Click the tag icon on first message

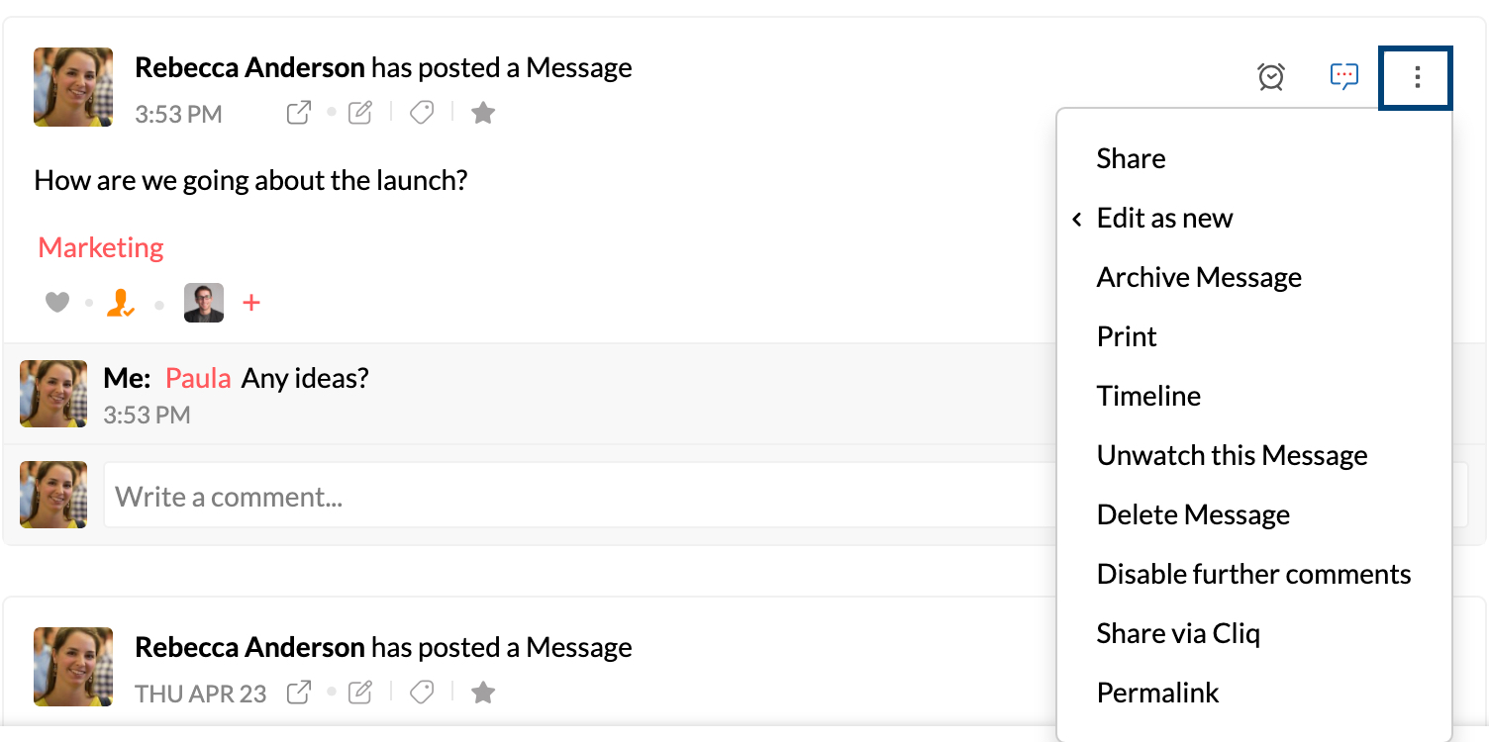coord(422,113)
